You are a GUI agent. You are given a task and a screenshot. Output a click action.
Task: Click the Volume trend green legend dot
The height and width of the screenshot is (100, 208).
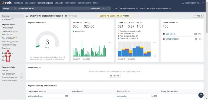coord(73,31)
